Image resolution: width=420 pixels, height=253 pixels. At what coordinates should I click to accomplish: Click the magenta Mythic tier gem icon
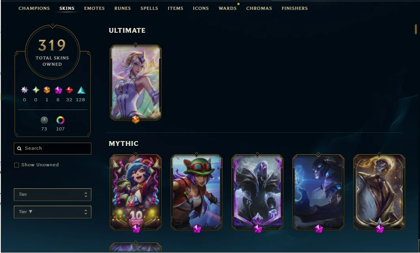[58, 90]
